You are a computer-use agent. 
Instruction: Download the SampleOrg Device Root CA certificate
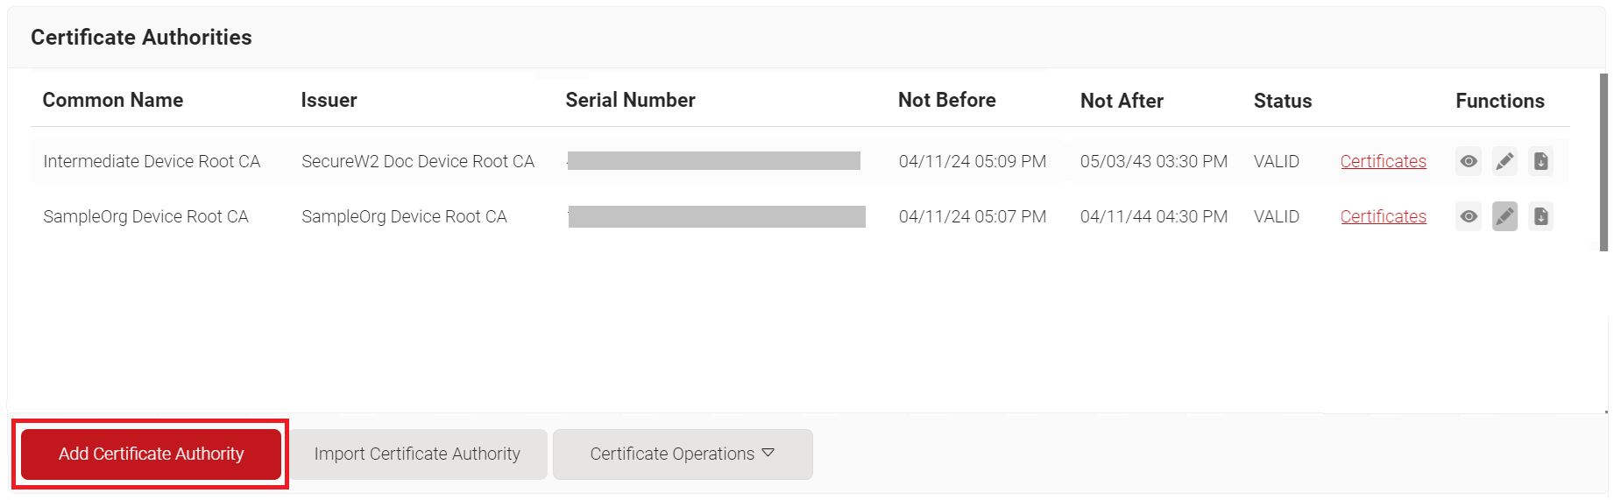tap(1540, 216)
